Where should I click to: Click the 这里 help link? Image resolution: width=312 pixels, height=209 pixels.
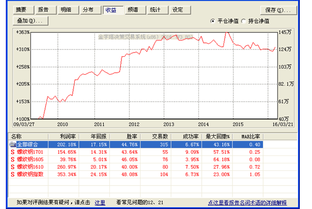tap(100, 203)
